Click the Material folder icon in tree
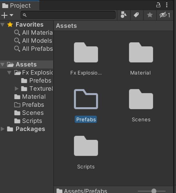 pyautogui.click(x=17, y=97)
